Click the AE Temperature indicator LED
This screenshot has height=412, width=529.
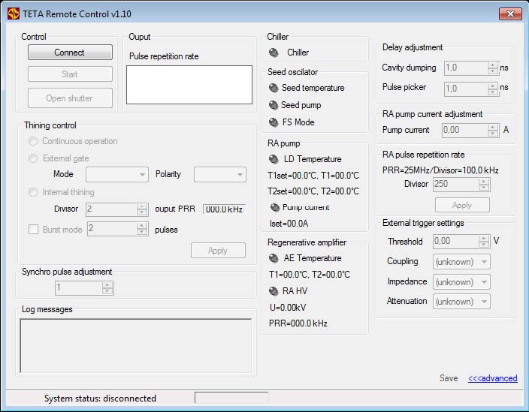[x=274, y=258]
